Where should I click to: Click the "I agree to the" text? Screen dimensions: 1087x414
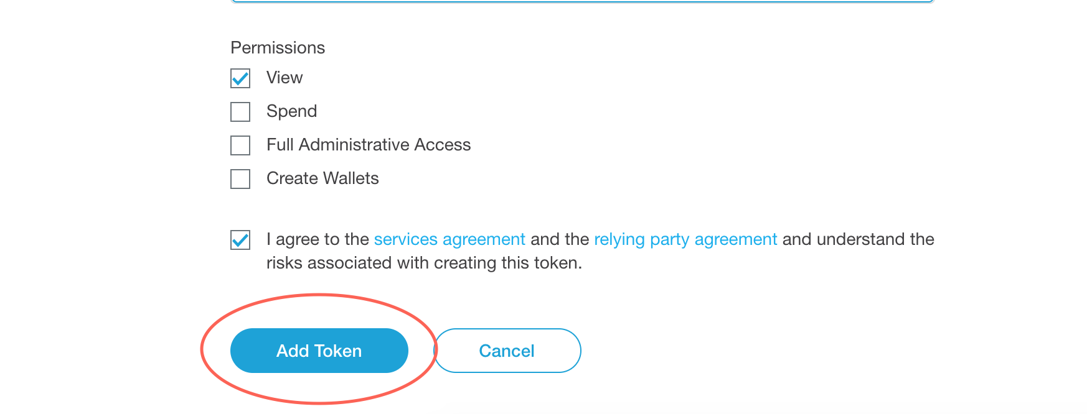click(x=318, y=239)
